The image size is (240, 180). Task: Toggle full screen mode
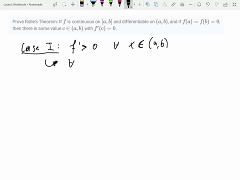(x=234, y=4)
